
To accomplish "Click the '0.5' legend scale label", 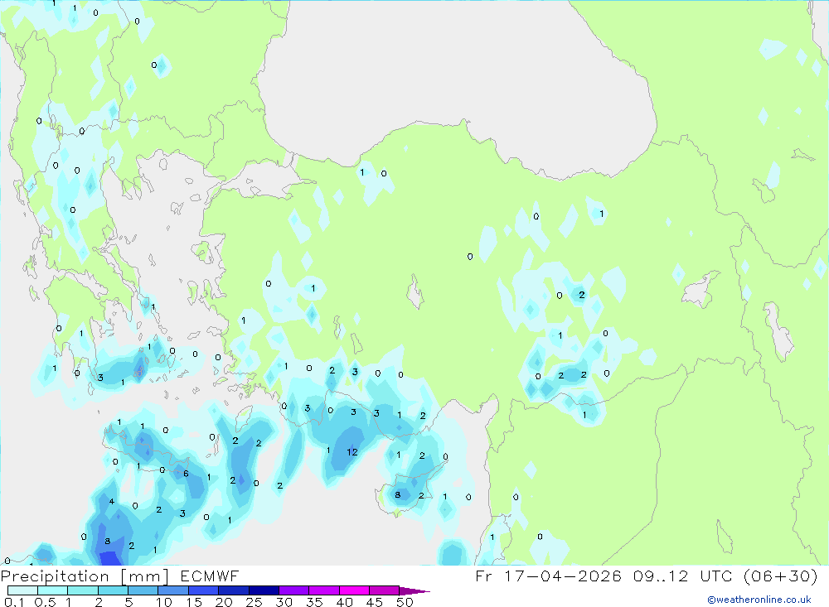I will 45,602.
